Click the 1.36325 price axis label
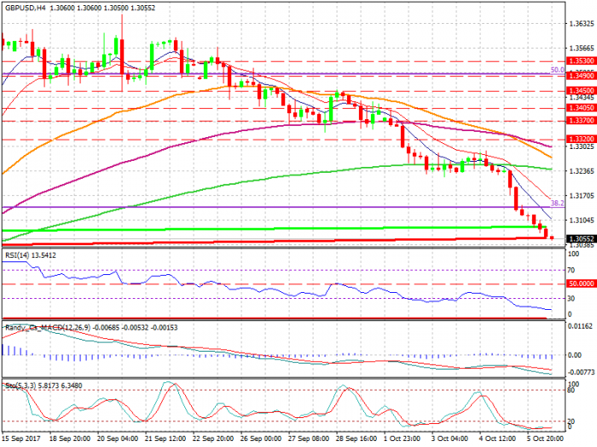597x447 pixels. tap(580, 24)
